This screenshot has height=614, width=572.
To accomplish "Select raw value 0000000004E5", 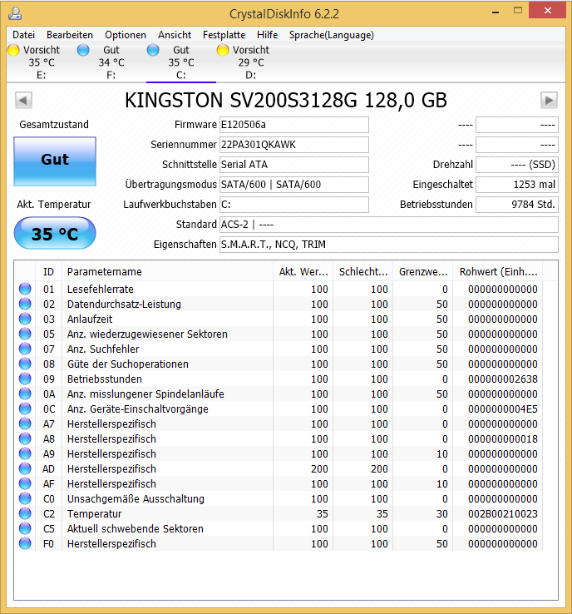I will tap(503, 409).
